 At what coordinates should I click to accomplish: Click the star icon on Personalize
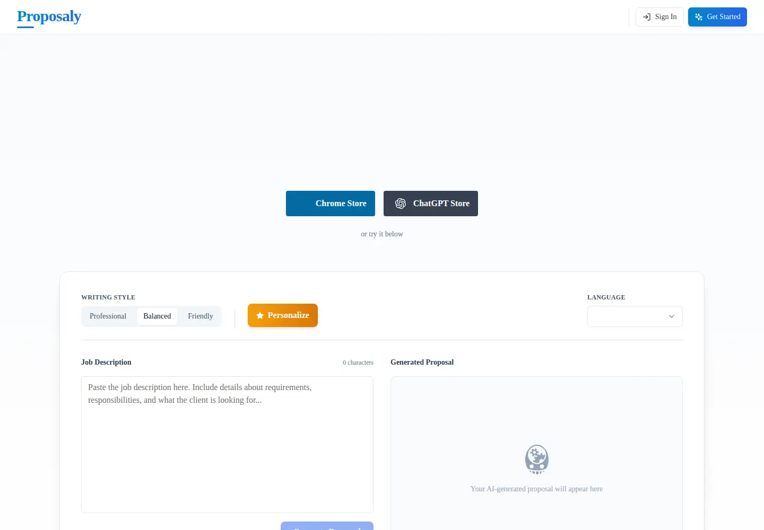tap(260, 315)
